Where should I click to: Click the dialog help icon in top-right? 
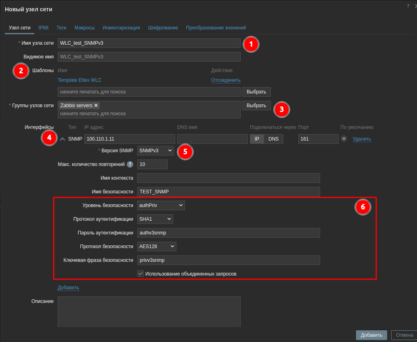(408, 6)
